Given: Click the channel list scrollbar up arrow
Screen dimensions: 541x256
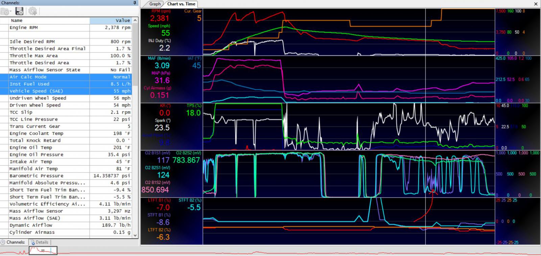Looking at the screenshot, I should coord(135,20).
